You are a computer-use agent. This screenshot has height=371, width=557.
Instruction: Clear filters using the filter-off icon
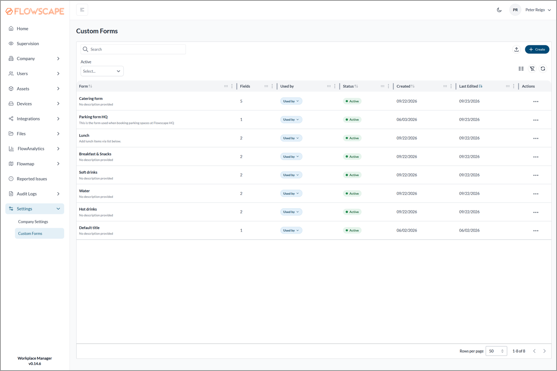(532, 69)
